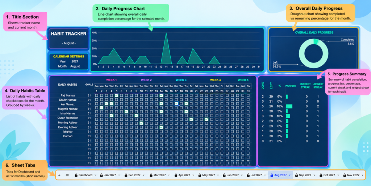
Task: Select the Month value August cell
Action: [75, 66]
